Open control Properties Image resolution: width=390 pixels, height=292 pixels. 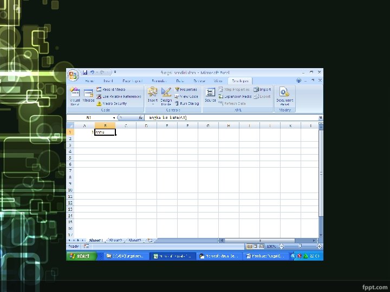(x=186, y=89)
